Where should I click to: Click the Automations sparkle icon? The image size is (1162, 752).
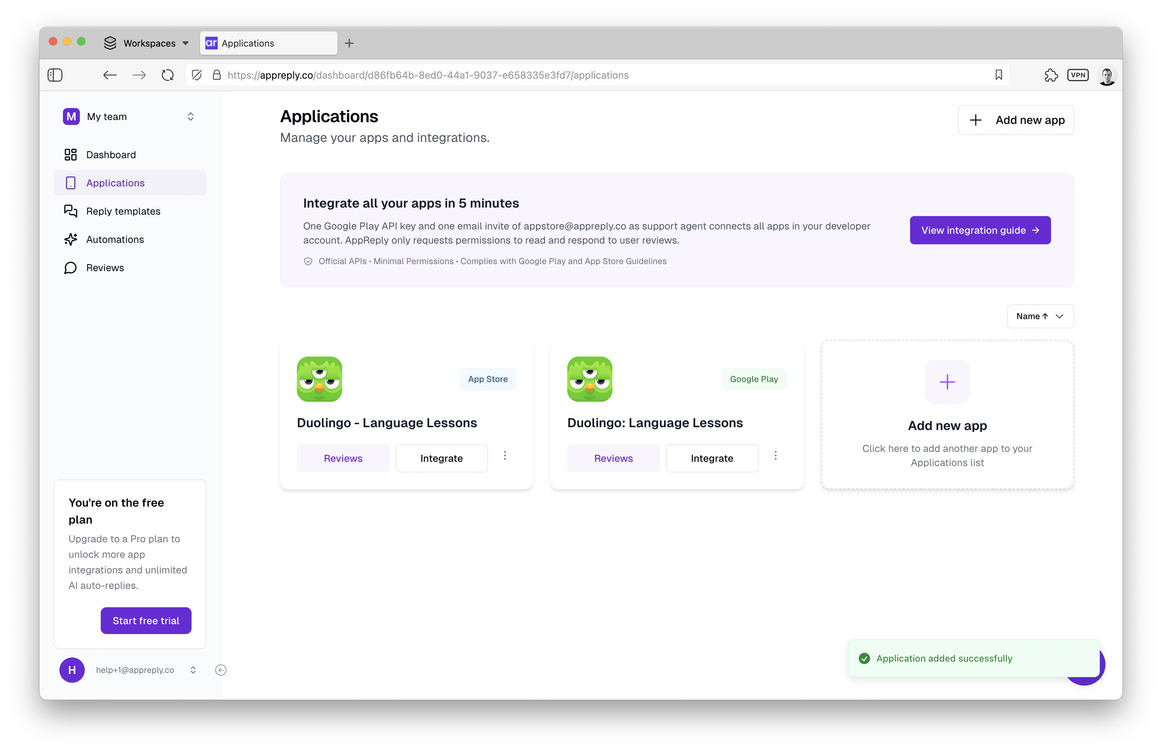[71, 239]
